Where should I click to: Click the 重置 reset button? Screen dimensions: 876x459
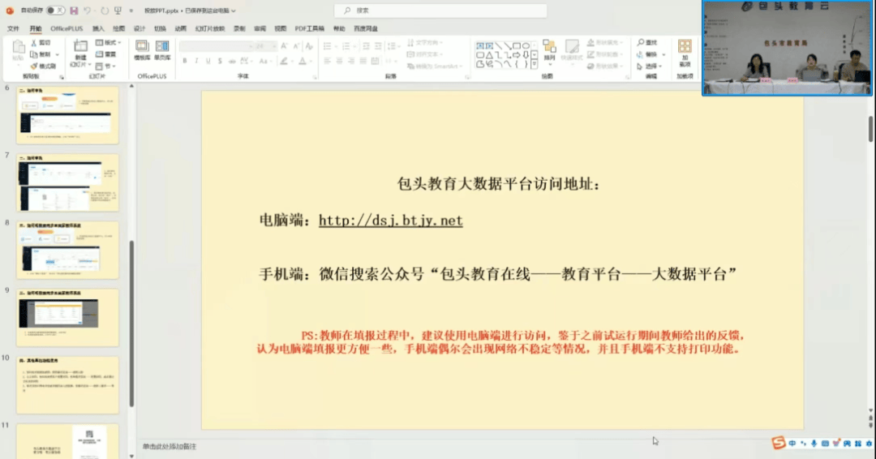pyautogui.click(x=106, y=54)
